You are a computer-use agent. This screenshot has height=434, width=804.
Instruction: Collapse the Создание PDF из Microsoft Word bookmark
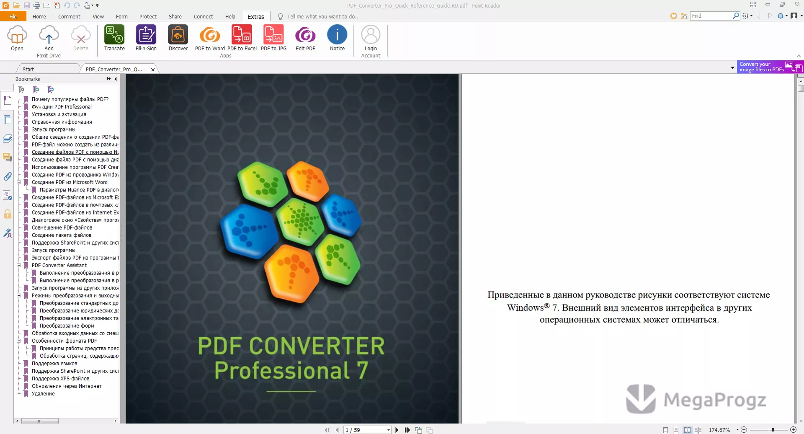[x=18, y=182]
